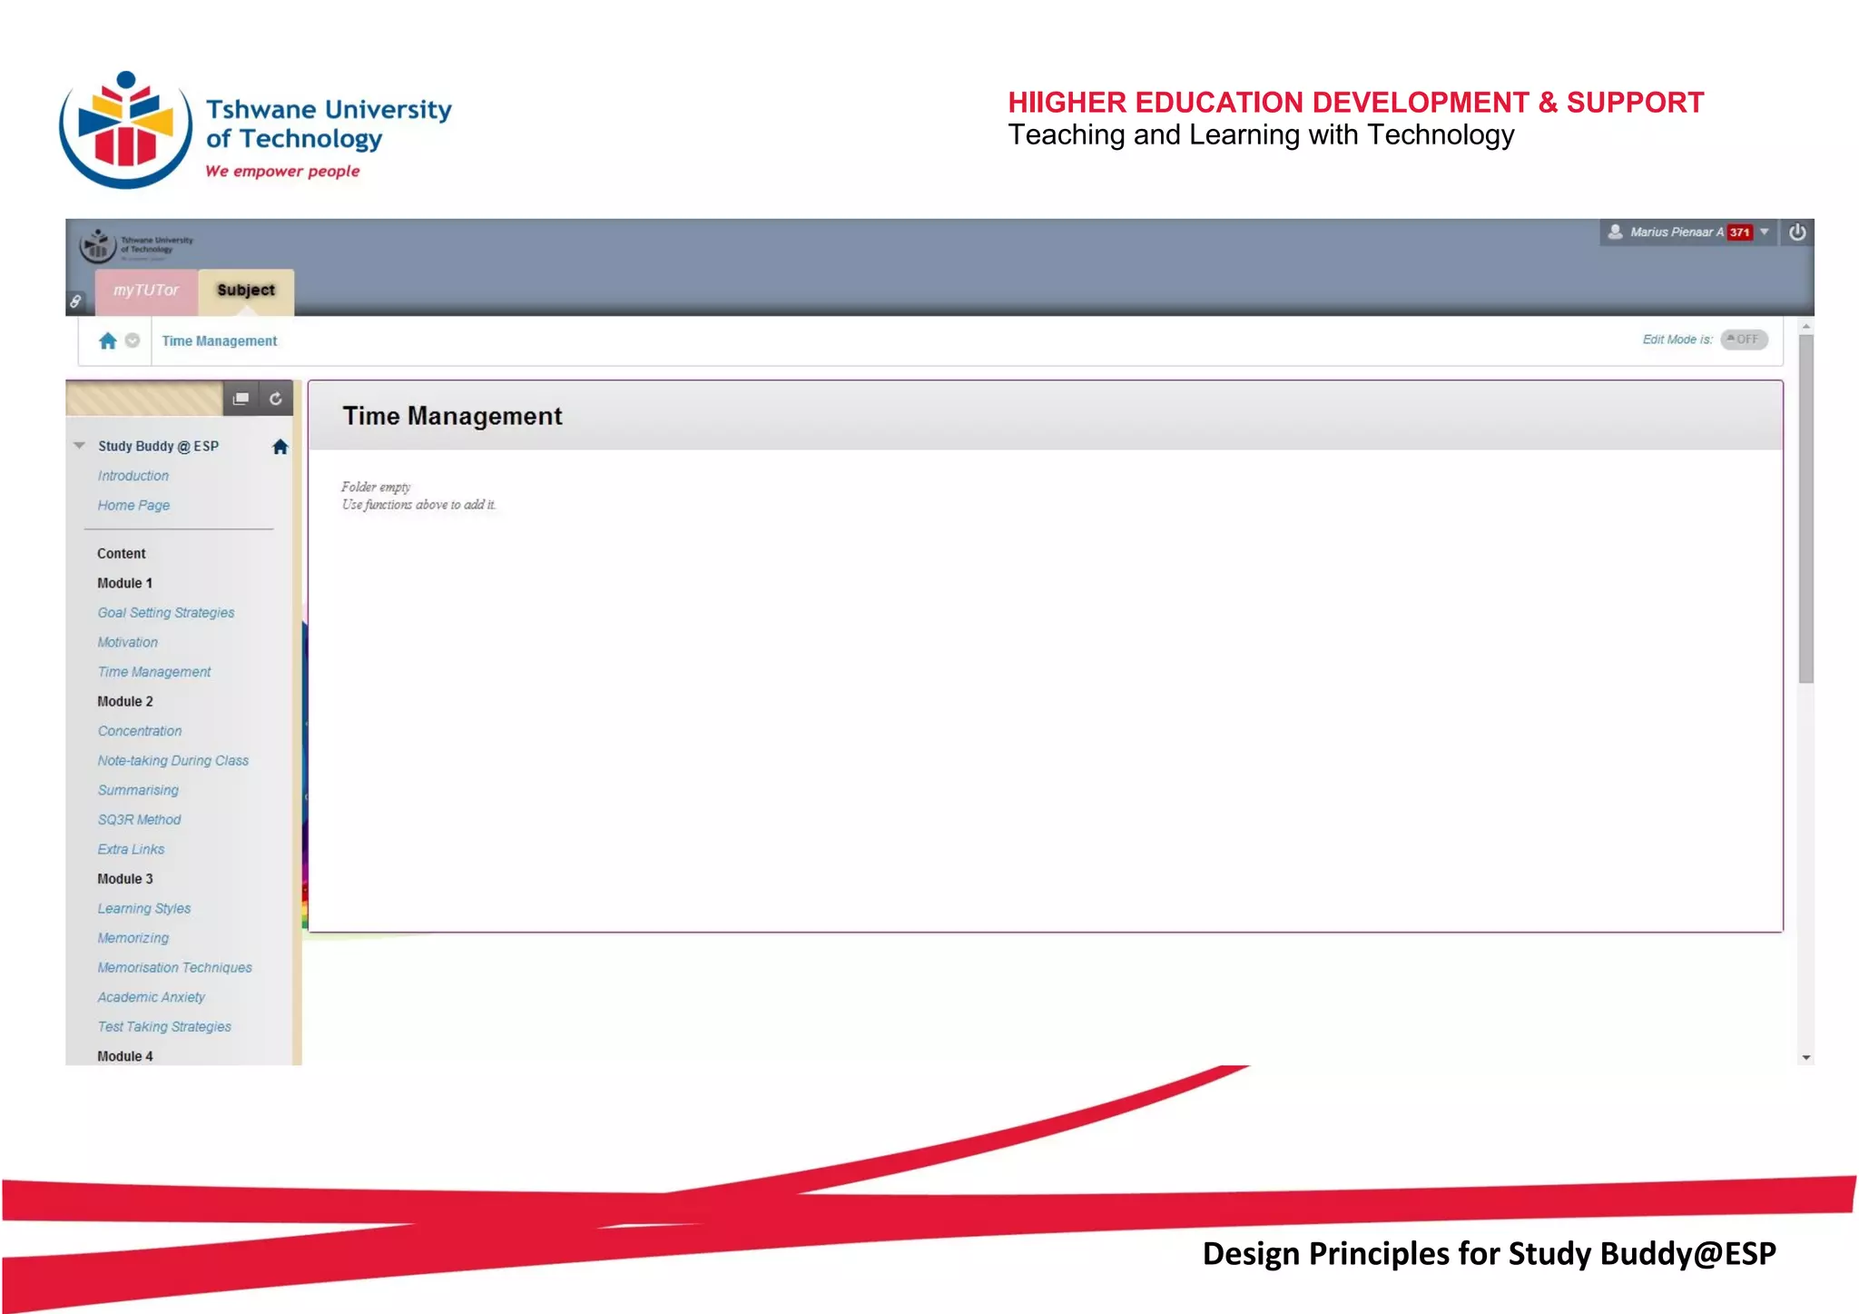The width and height of the screenshot is (1859, 1314).
Task: Open Memorisation Techniques link
Action: pos(175,968)
